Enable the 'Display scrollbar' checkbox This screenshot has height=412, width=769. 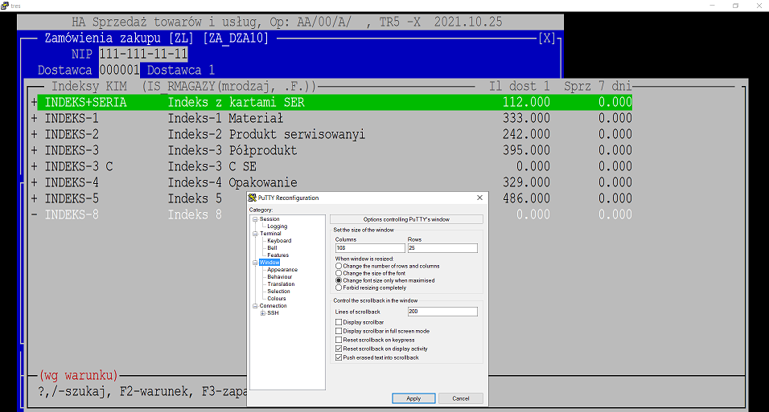[339, 322]
